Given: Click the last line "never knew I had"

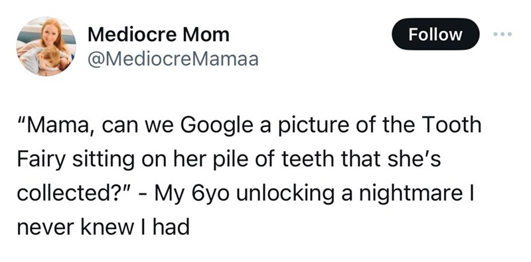Looking at the screenshot, I should point(103,227).
